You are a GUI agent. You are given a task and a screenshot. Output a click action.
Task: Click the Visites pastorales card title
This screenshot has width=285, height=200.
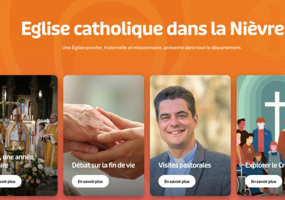pos(185,165)
